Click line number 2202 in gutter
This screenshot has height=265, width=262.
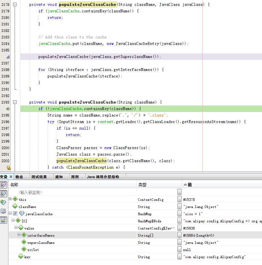coord(6,161)
